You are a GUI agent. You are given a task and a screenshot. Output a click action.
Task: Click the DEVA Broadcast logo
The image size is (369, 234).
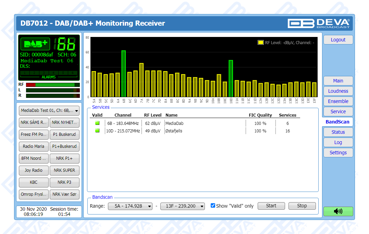pos(319,23)
